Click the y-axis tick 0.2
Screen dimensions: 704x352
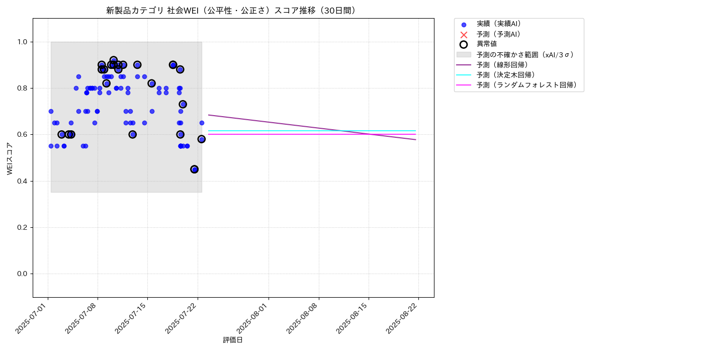(23, 227)
